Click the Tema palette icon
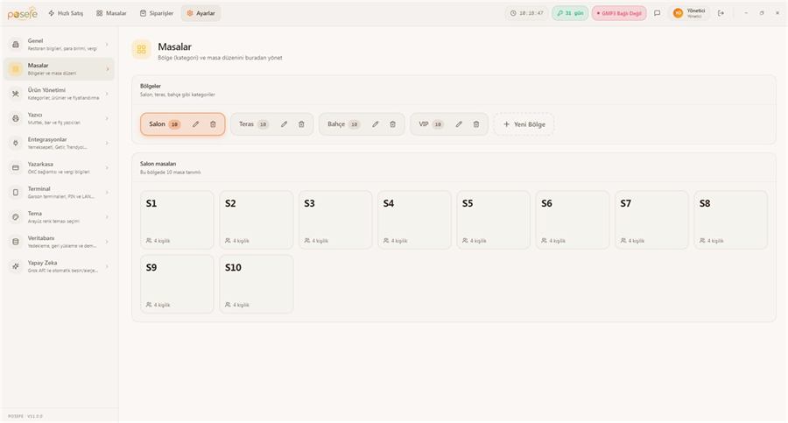Image resolution: width=788 pixels, height=423 pixels. pyautogui.click(x=16, y=217)
